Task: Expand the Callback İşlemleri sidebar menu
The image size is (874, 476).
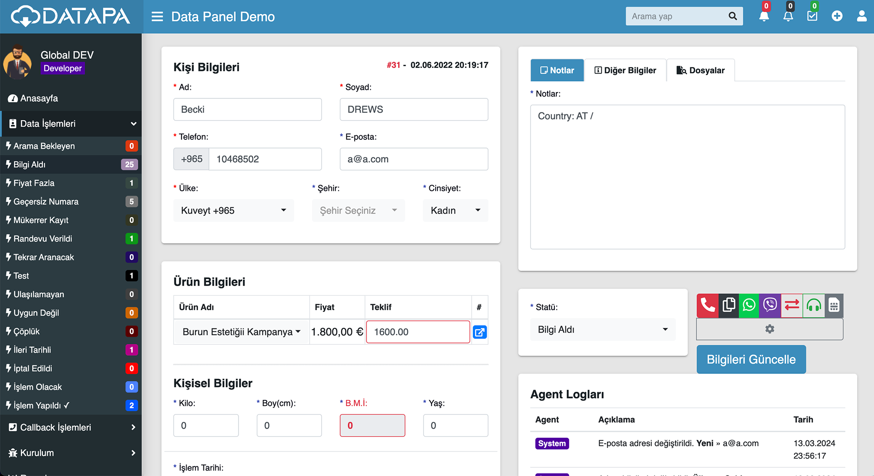Action: click(71, 427)
